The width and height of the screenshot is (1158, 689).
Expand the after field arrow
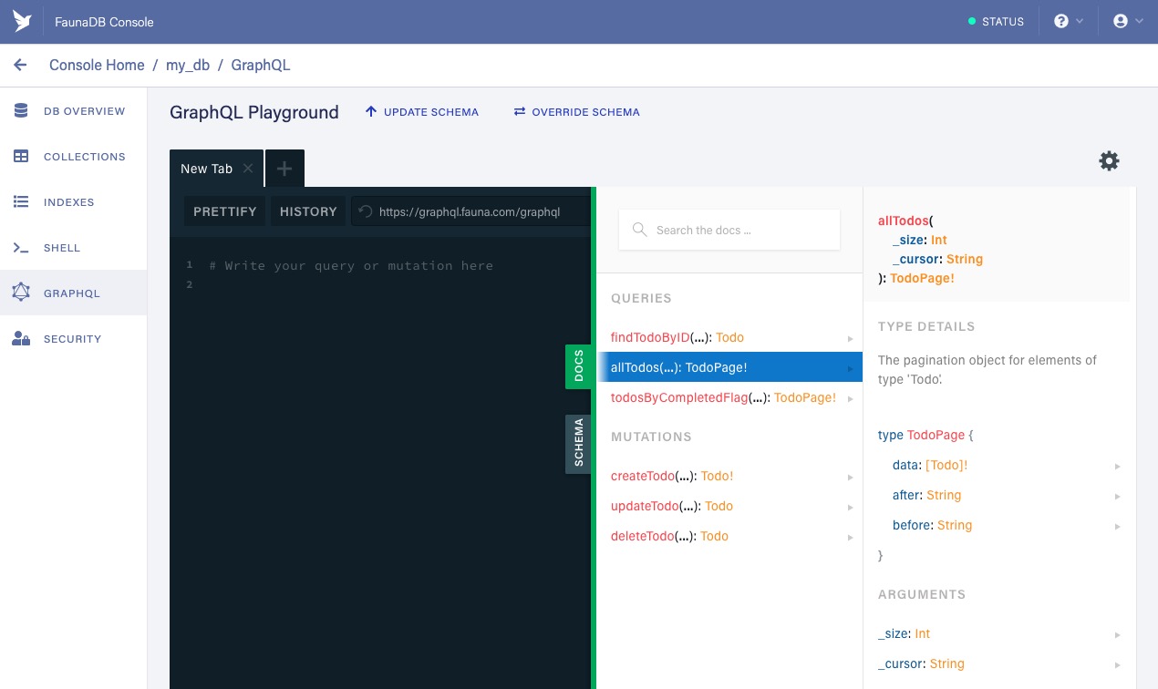(x=1117, y=496)
